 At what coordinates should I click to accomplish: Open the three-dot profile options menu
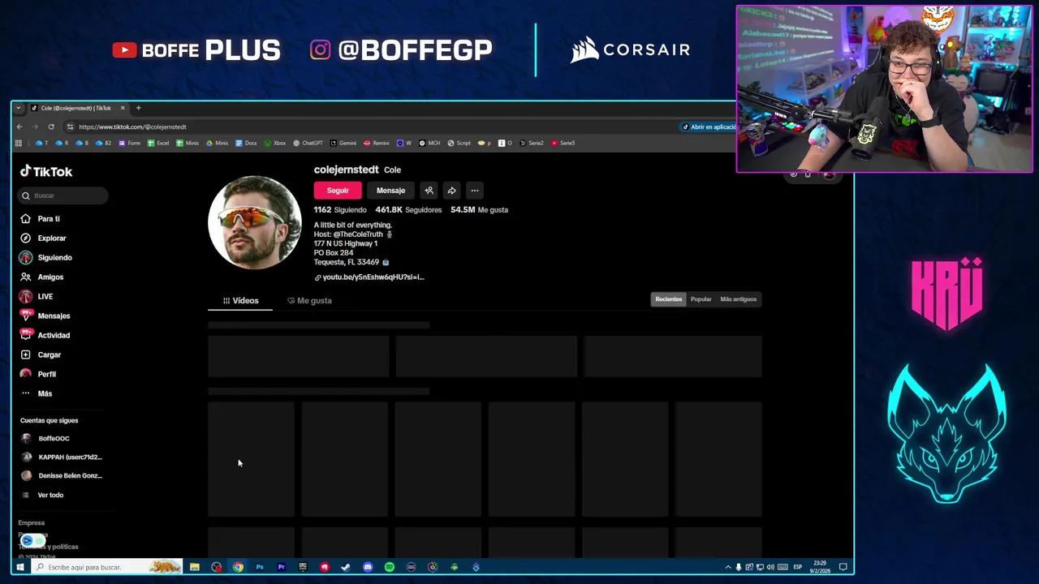[475, 191]
